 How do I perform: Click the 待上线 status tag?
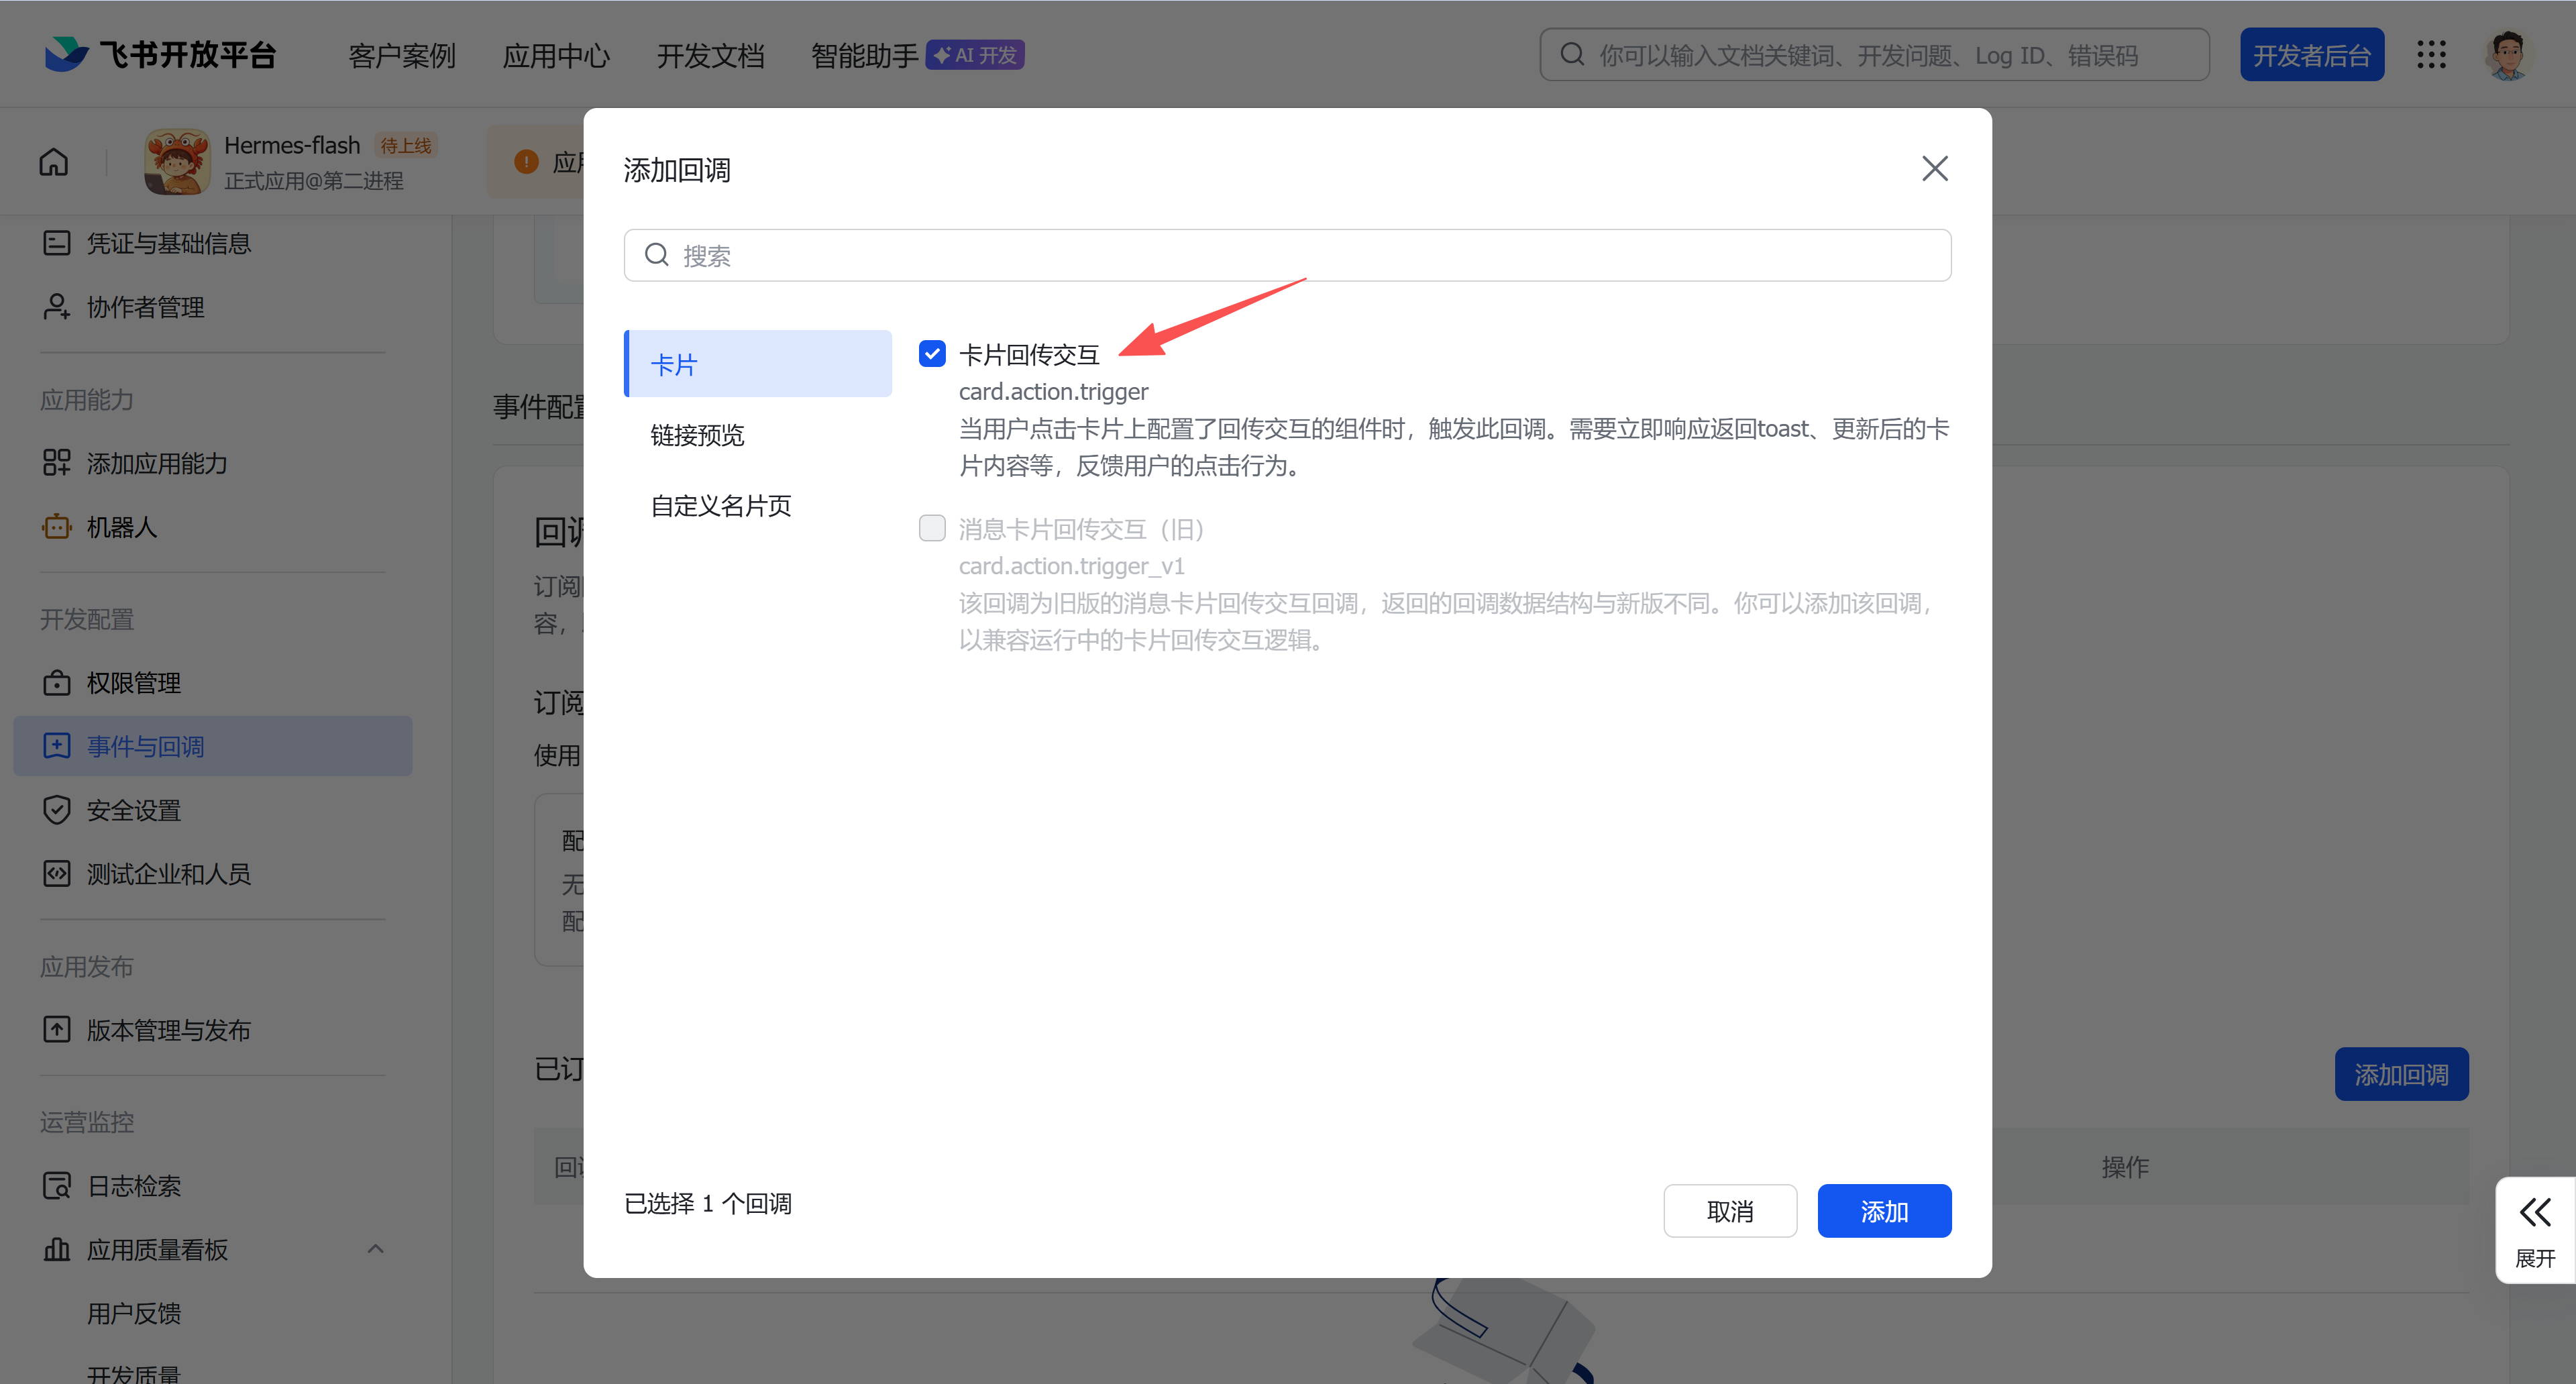click(x=405, y=146)
